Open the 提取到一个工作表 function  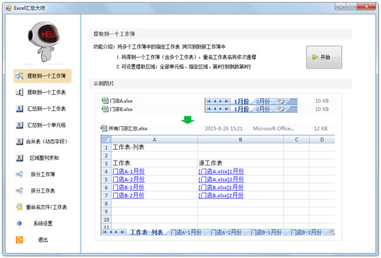[x=44, y=93]
